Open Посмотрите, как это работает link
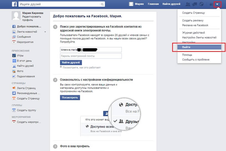 click(x=82, y=67)
